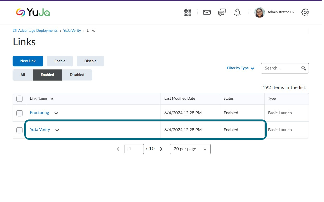Click the Last Modified Date column header
Screen dimensions: 324x202
pyautogui.click(x=180, y=99)
